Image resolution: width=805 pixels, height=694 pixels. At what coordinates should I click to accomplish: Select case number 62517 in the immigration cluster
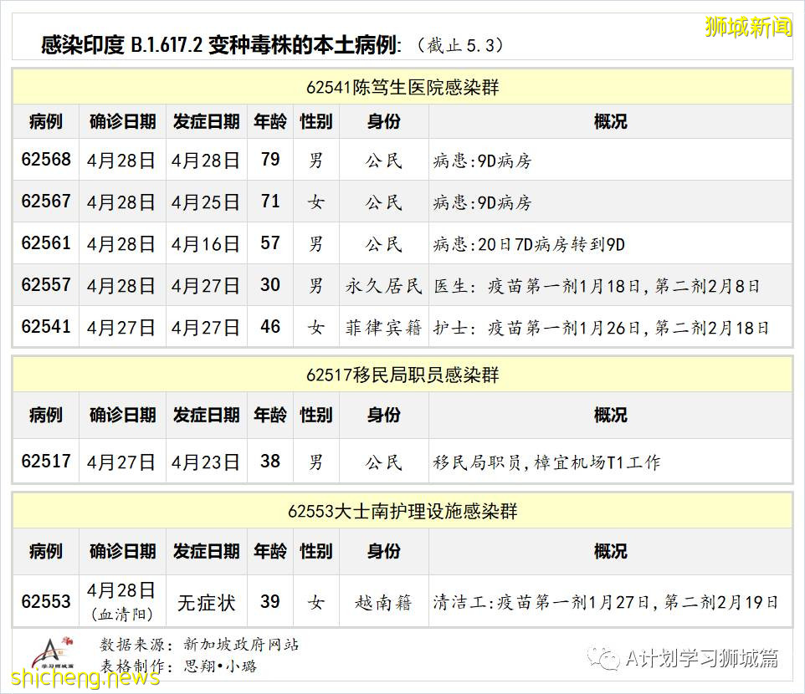[x=46, y=461]
